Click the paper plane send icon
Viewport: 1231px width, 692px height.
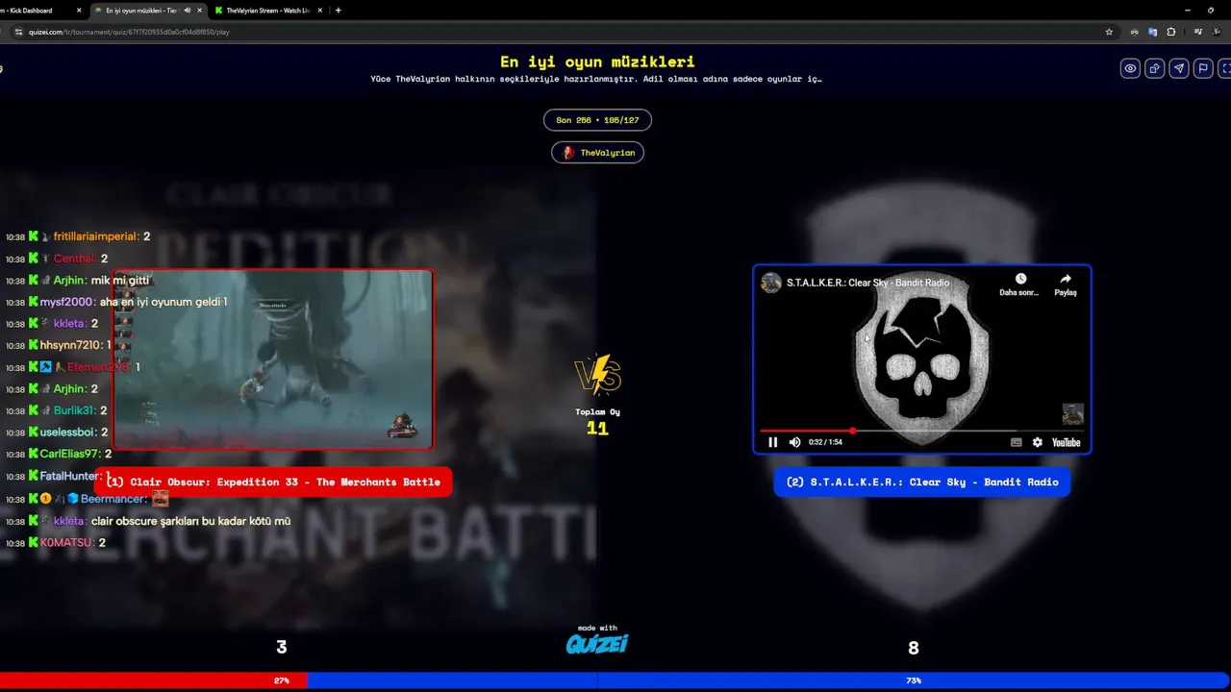(1178, 68)
